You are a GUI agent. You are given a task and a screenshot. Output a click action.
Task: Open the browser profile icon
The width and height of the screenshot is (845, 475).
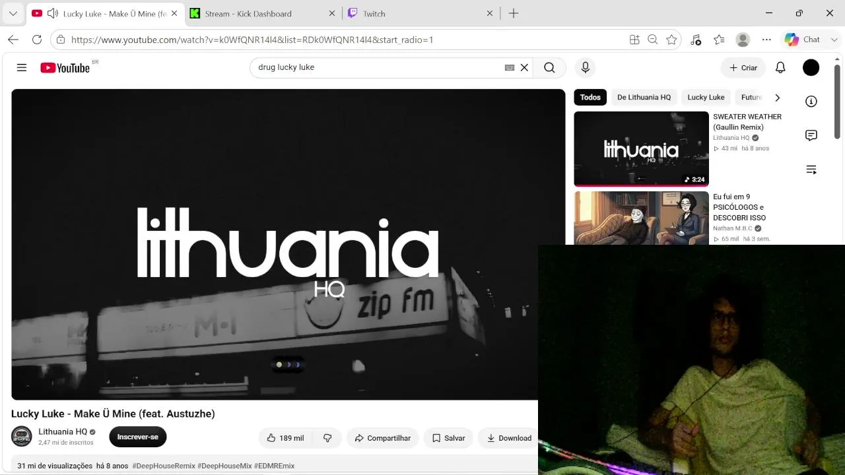coord(743,40)
